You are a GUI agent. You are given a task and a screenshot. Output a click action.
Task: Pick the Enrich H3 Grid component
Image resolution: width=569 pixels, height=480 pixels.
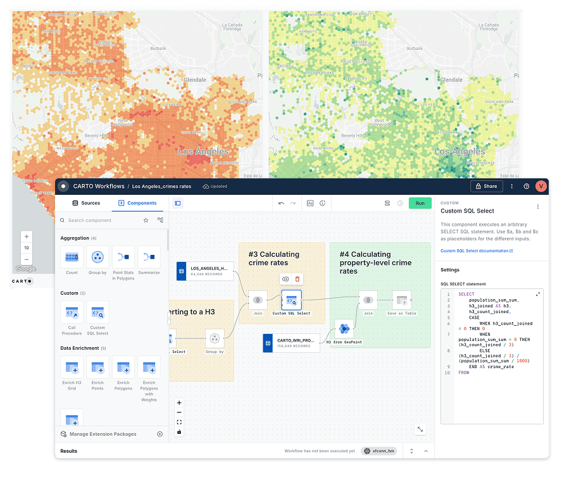(71, 367)
